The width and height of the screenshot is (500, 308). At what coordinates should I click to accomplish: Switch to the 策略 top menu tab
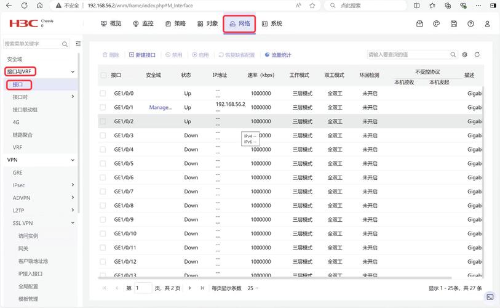pos(175,23)
